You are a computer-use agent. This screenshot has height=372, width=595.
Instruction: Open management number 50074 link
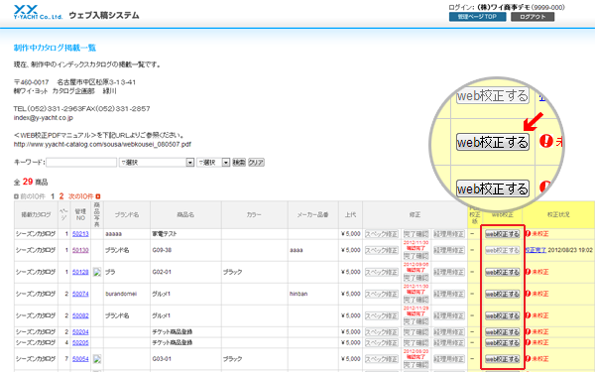pos(80,294)
